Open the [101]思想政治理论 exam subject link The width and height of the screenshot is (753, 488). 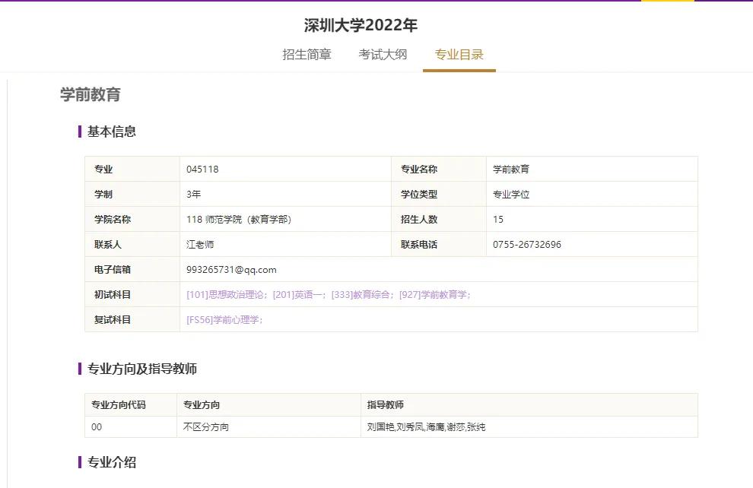226,294
